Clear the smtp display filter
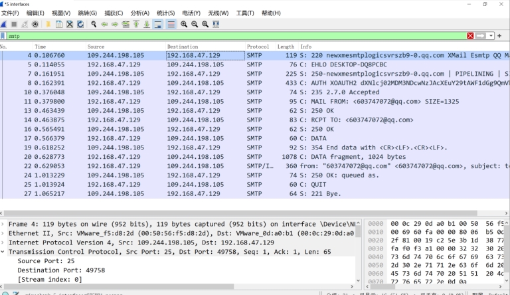Screen dimensions: 510x295 (470, 36)
